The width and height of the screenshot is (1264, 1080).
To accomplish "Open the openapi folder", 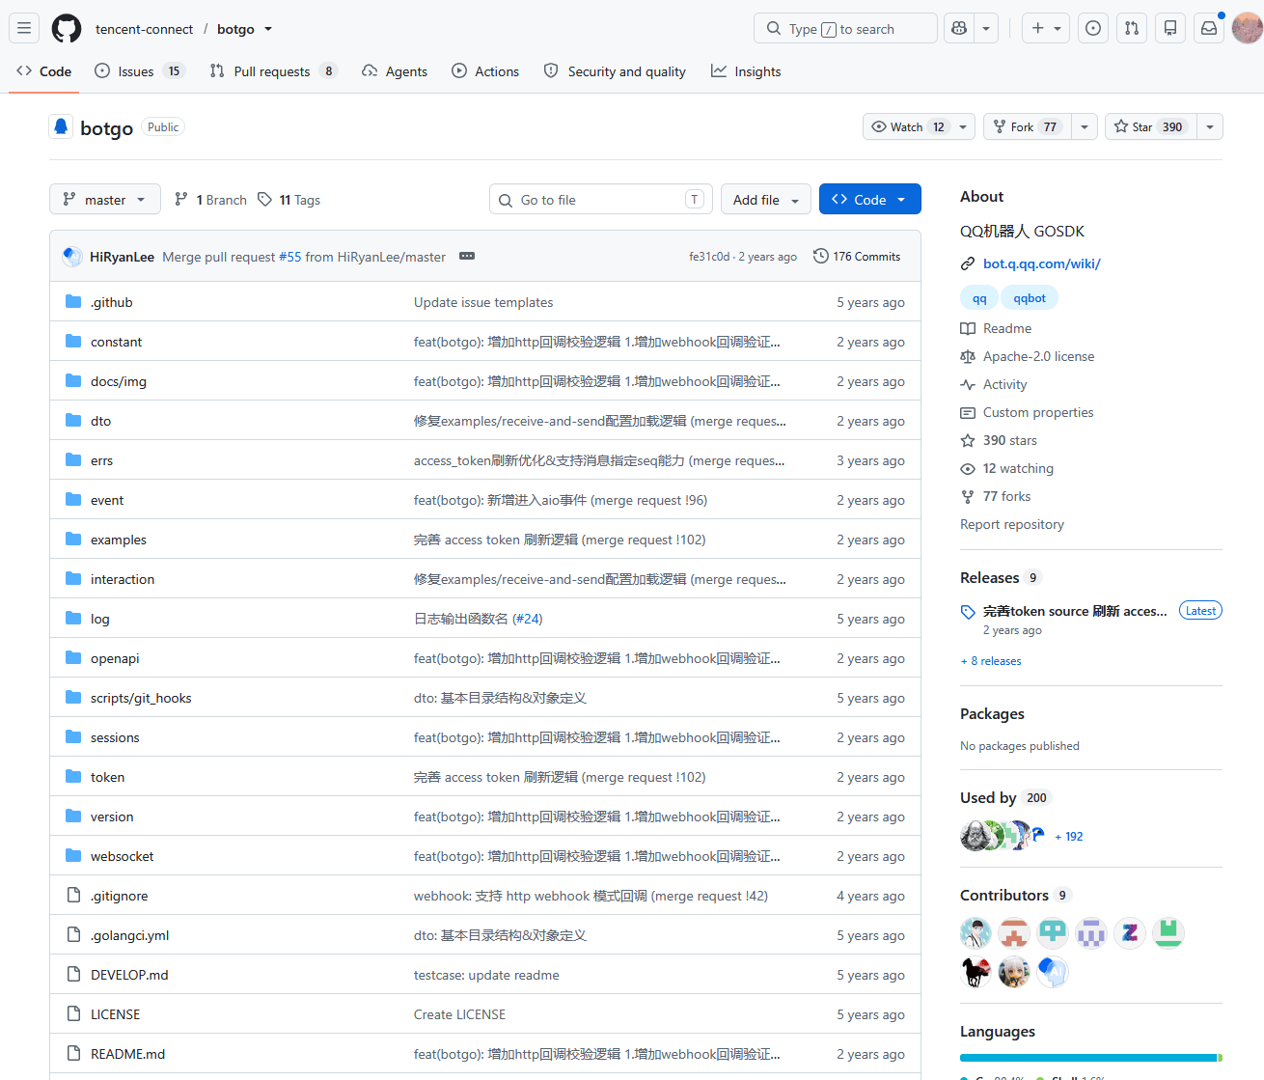I will click(x=115, y=658).
